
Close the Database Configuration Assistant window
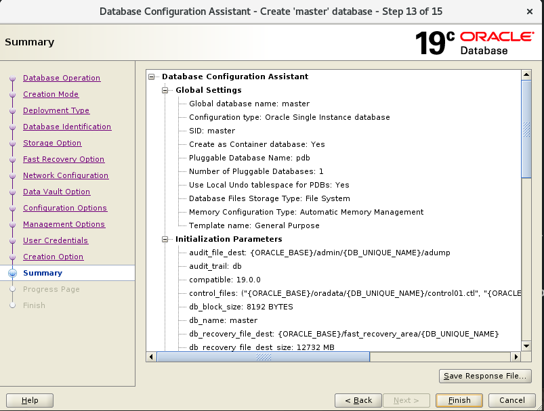point(530,12)
